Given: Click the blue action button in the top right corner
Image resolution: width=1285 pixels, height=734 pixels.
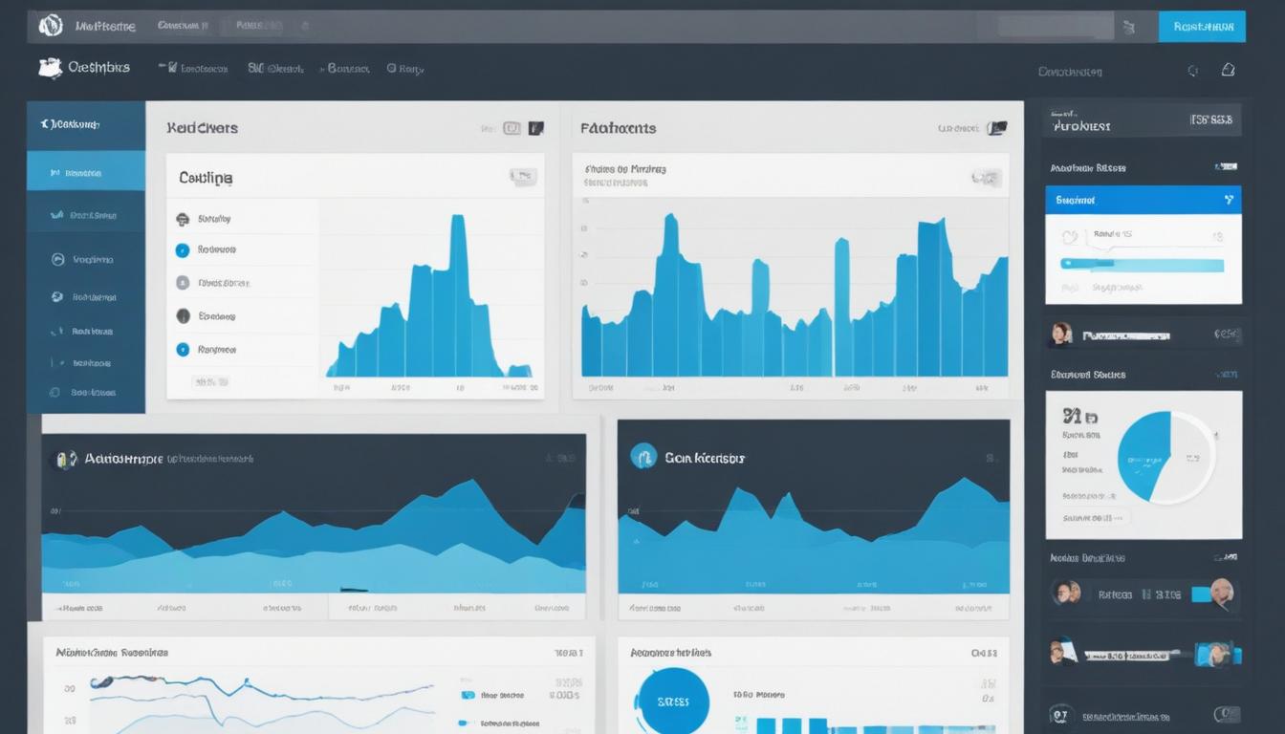Looking at the screenshot, I should coord(1201,26).
